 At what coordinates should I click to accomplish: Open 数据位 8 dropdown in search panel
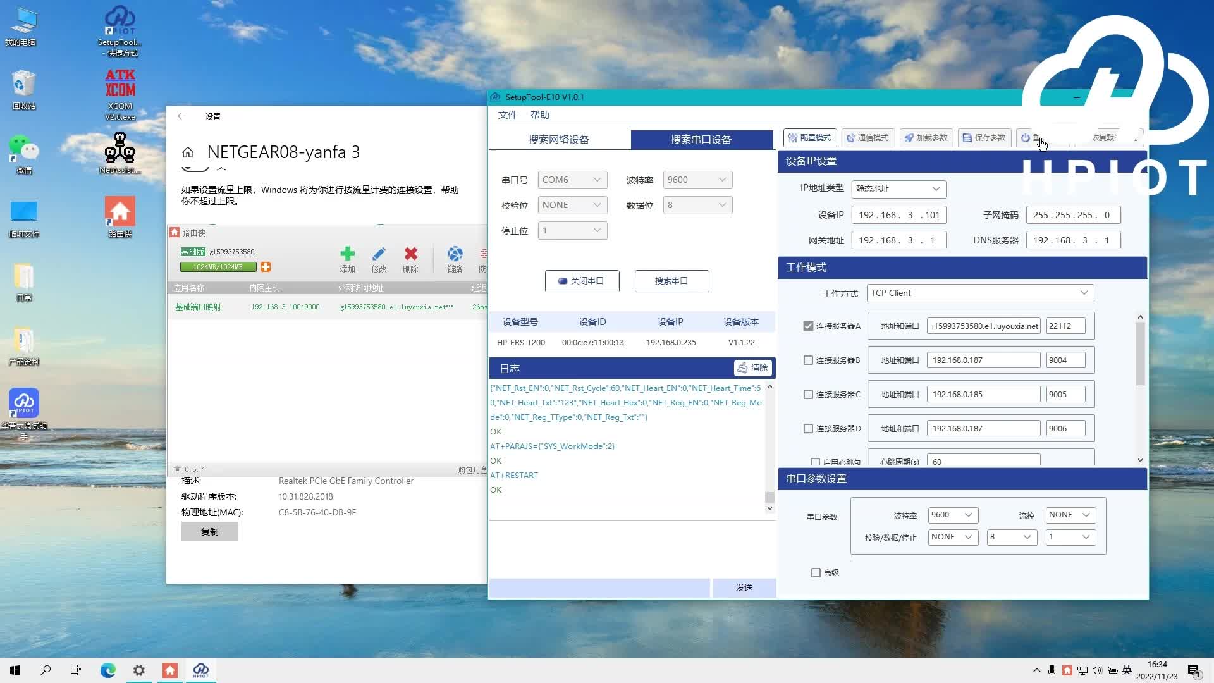[697, 205]
